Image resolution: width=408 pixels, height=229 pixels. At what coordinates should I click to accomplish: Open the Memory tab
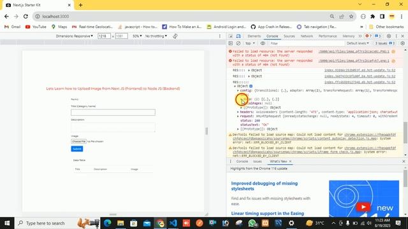[x=349, y=36]
